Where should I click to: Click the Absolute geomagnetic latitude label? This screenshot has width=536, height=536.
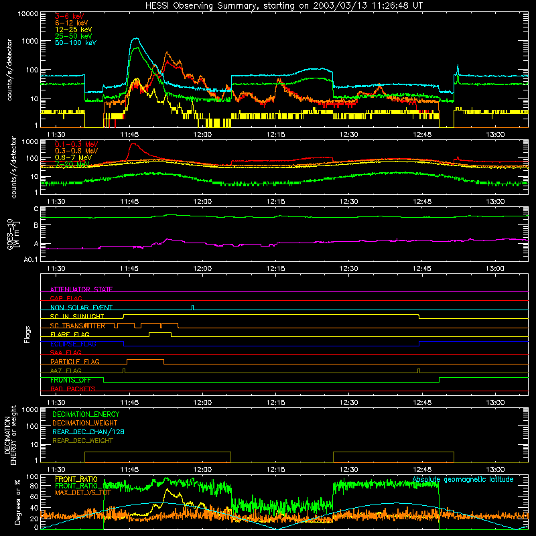pyautogui.click(x=463, y=480)
